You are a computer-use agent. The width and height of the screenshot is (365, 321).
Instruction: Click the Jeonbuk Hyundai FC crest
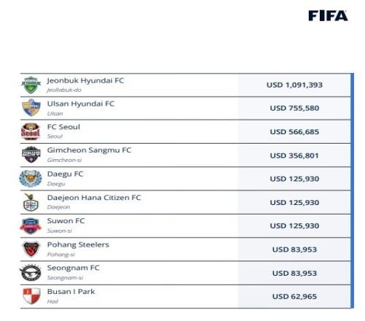click(x=31, y=85)
